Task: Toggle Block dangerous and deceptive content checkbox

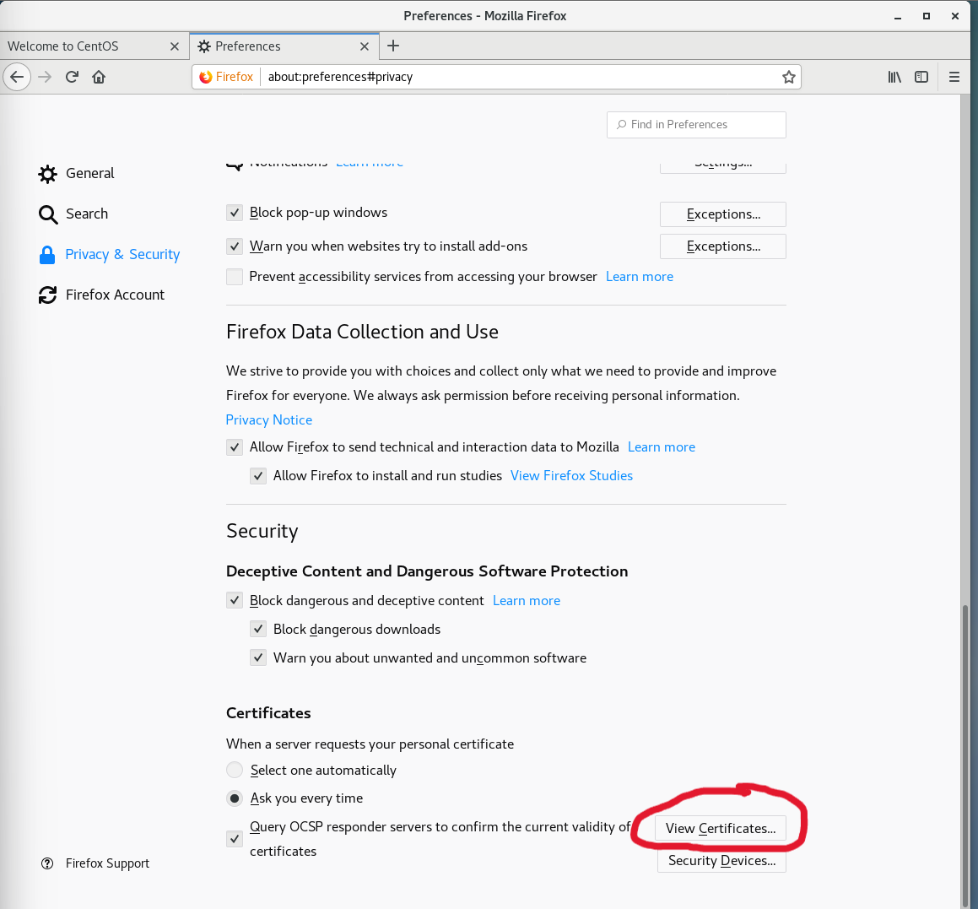Action: click(x=235, y=601)
